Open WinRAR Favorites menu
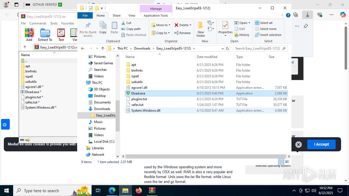This screenshot has height=196, width=349. point(68,23)
